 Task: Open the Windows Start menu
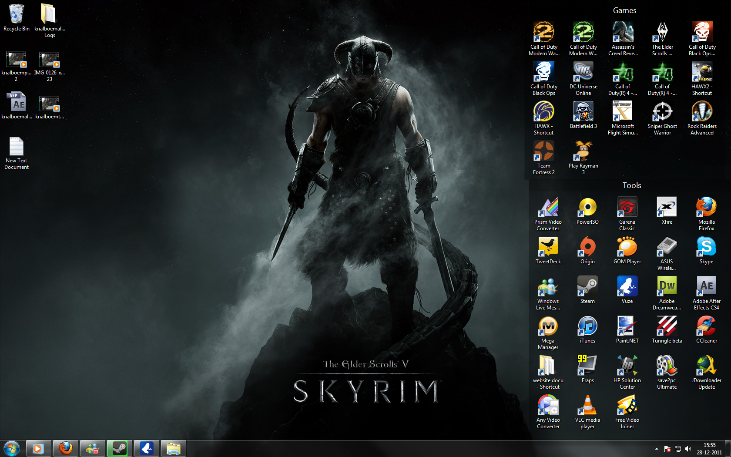(x=12, y=448)
